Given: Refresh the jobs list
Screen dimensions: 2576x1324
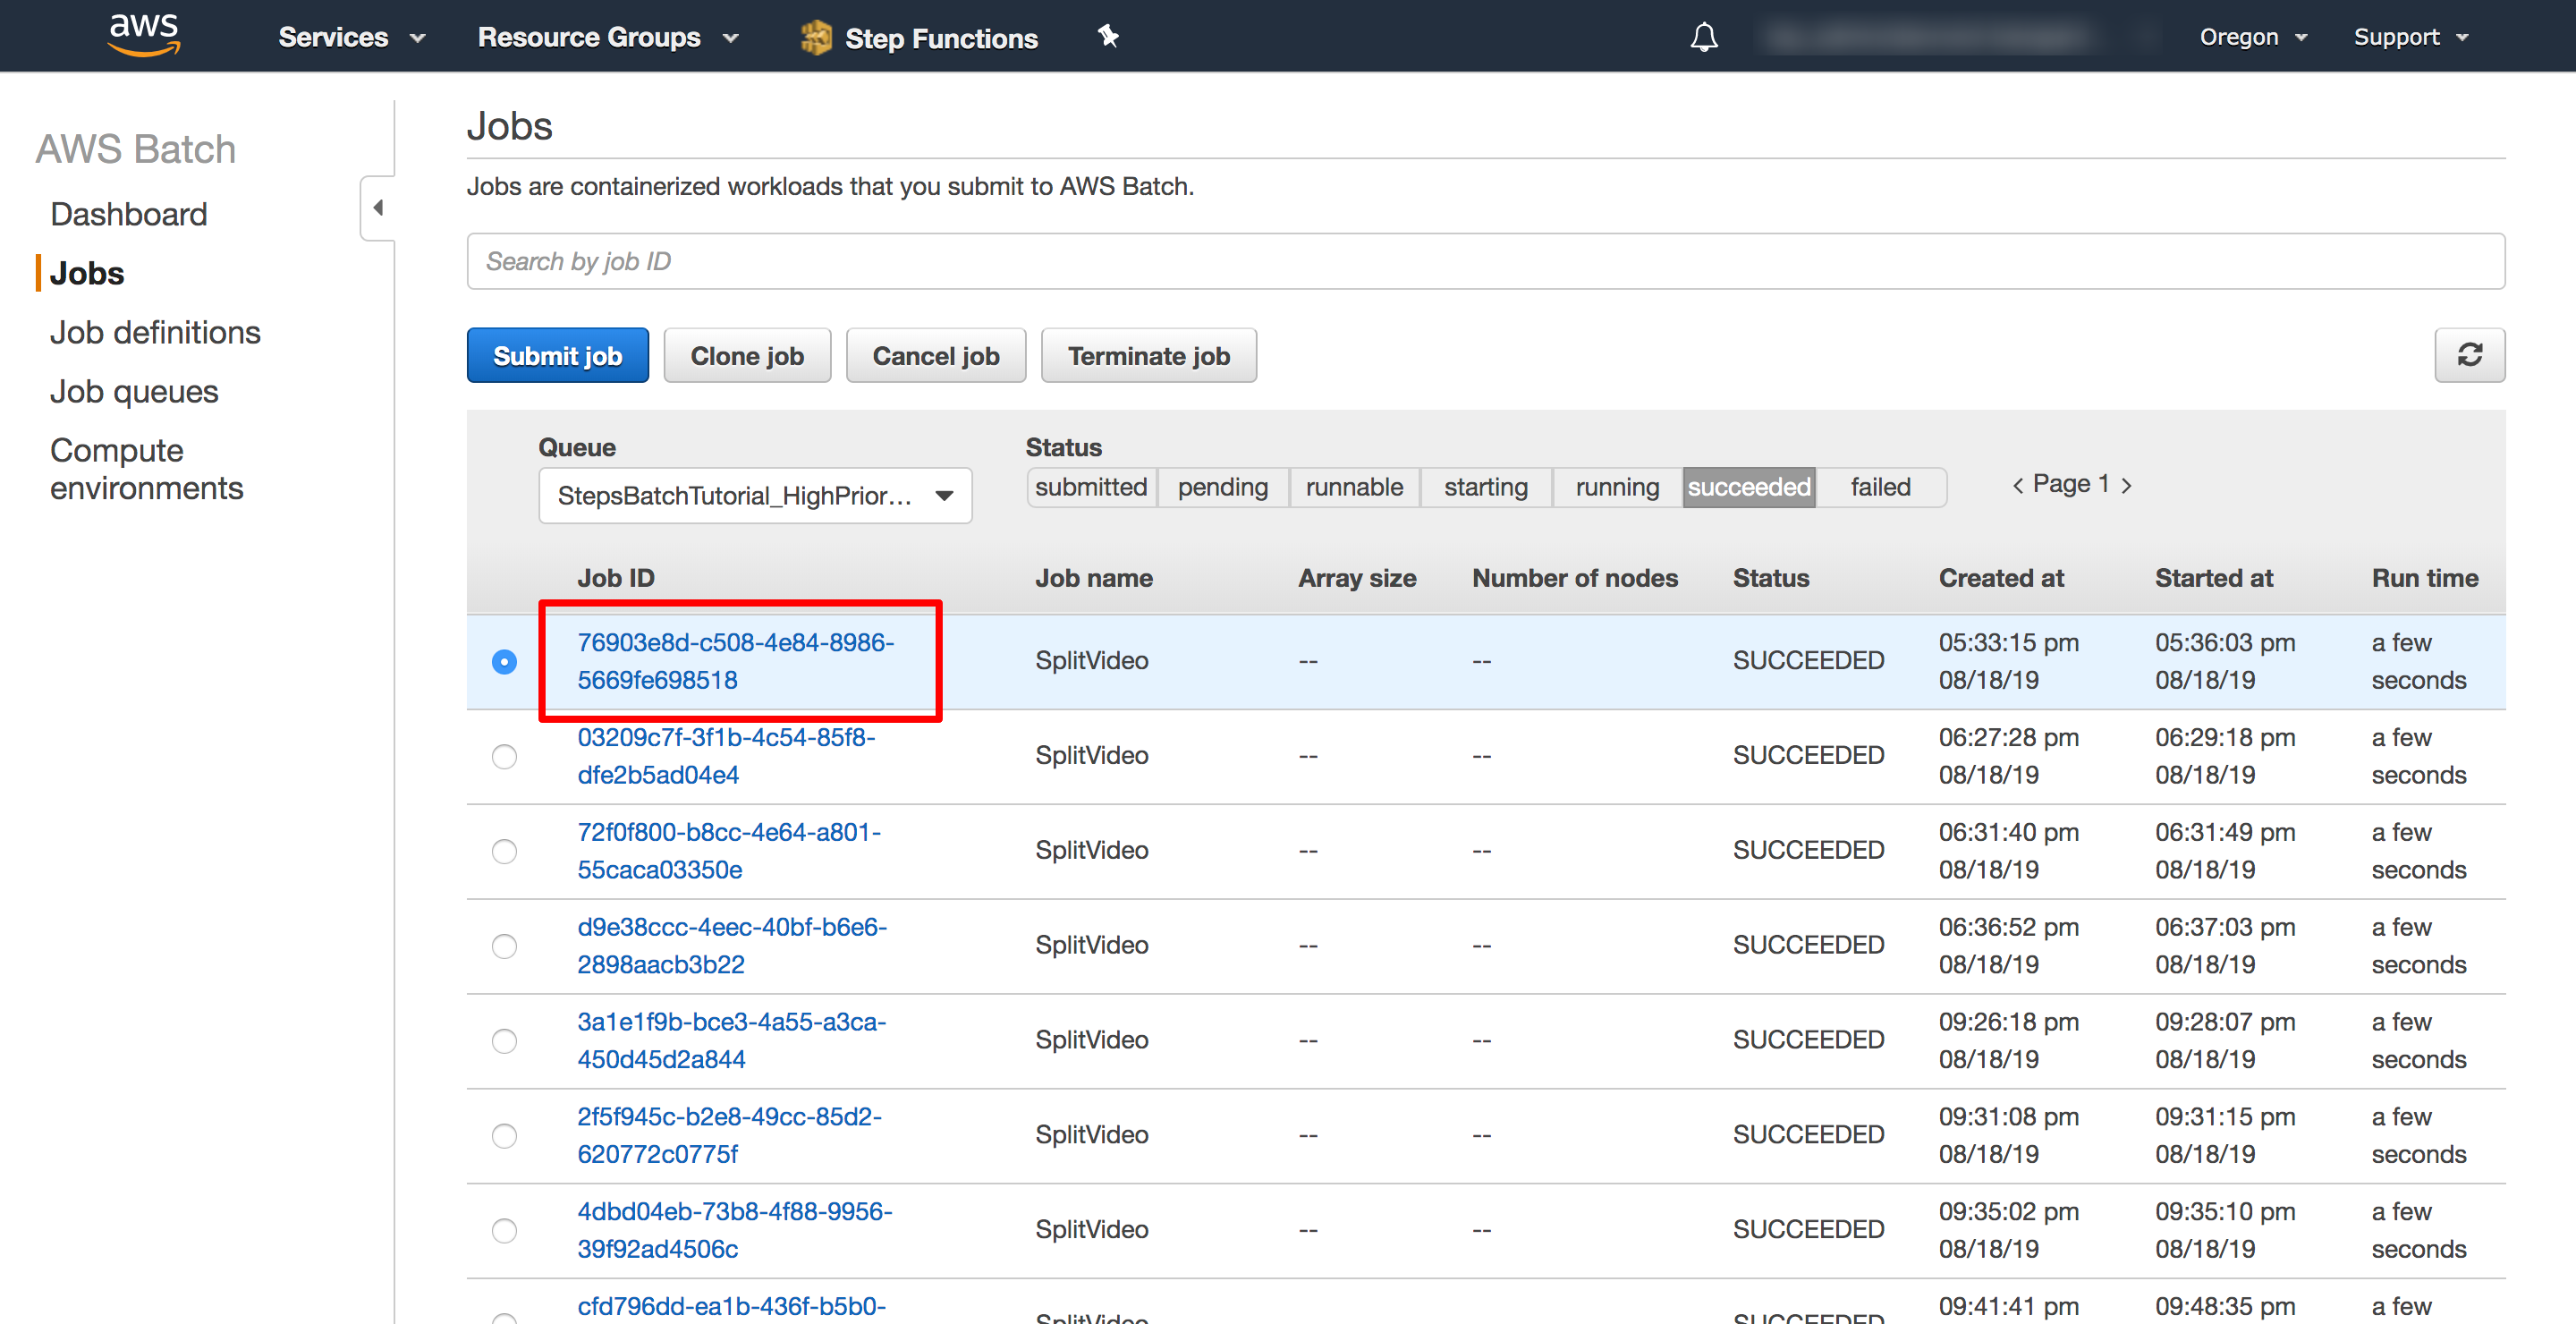Looking at the screenshot, I should [2469, 355].
